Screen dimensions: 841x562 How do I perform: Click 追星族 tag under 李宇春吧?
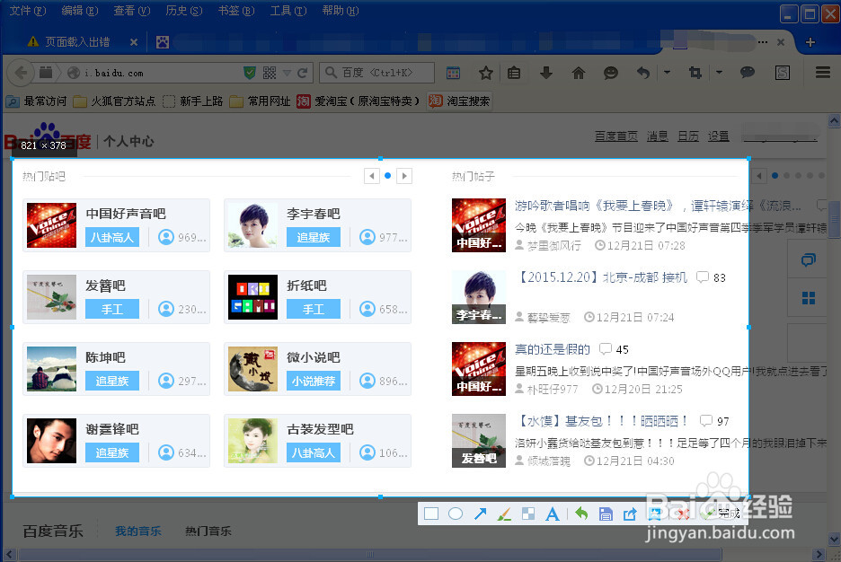click(314, 237)
